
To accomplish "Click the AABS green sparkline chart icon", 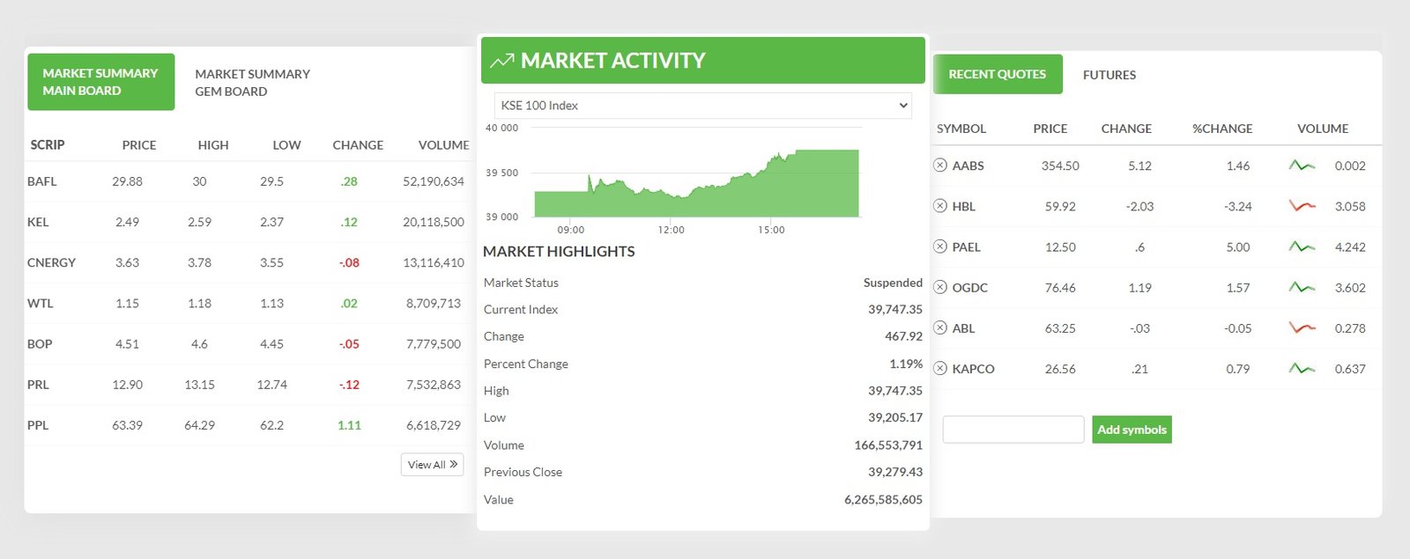I will 1302,165.
